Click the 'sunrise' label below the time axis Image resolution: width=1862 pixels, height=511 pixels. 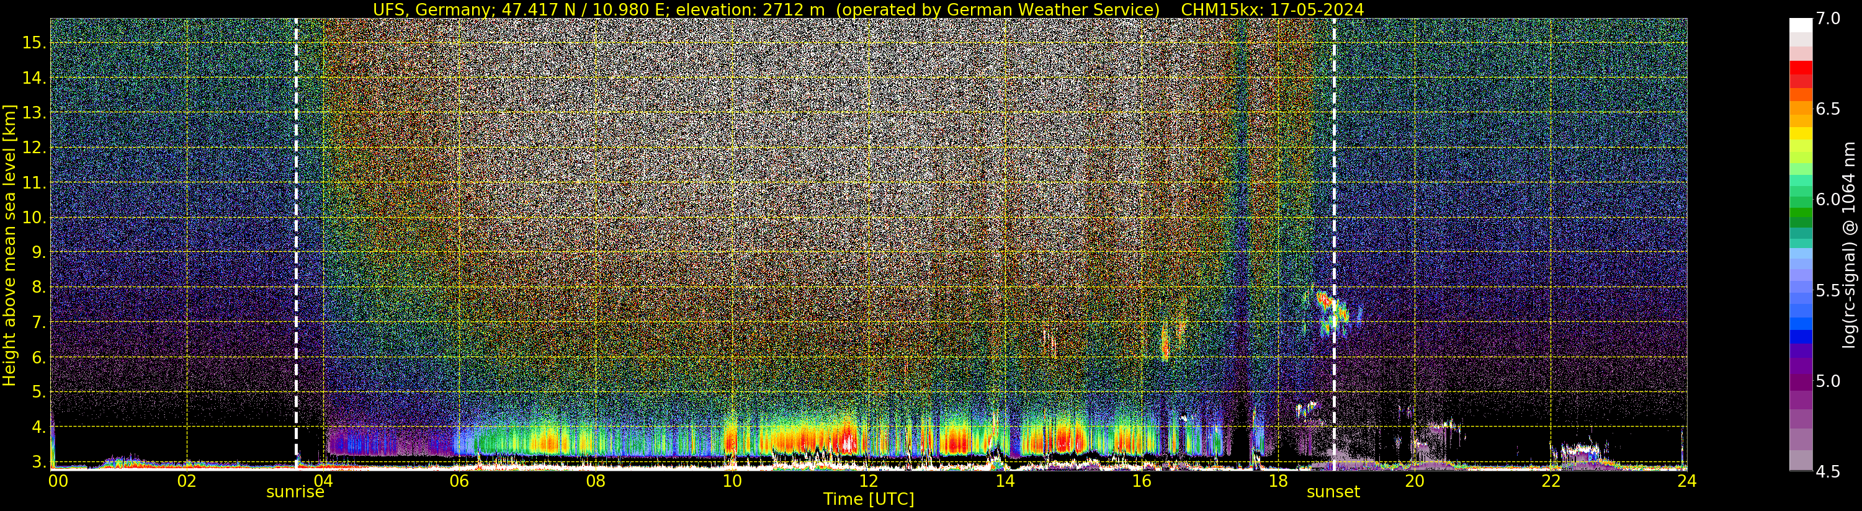tap(295, 492)
